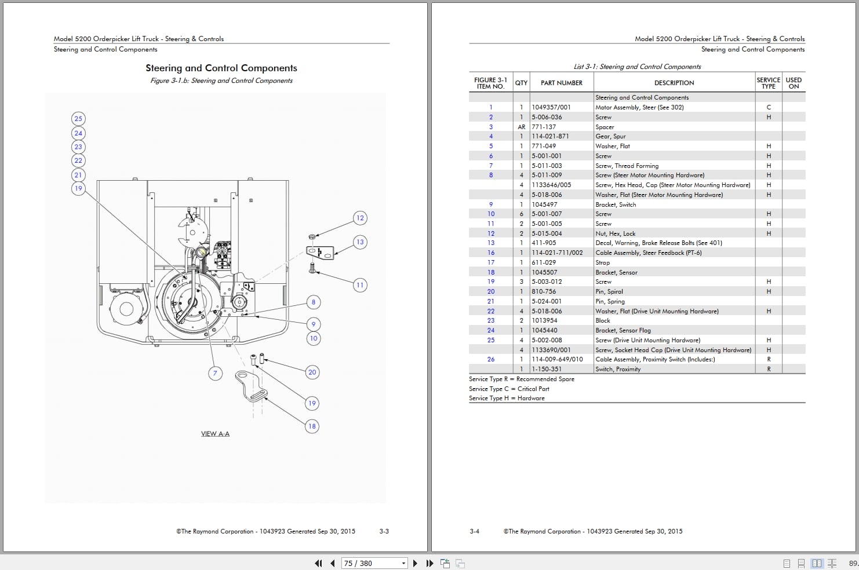Screen dimensions: 859x570
Task: Switch to continuous scrolling layout
Action: pos(801,563)
